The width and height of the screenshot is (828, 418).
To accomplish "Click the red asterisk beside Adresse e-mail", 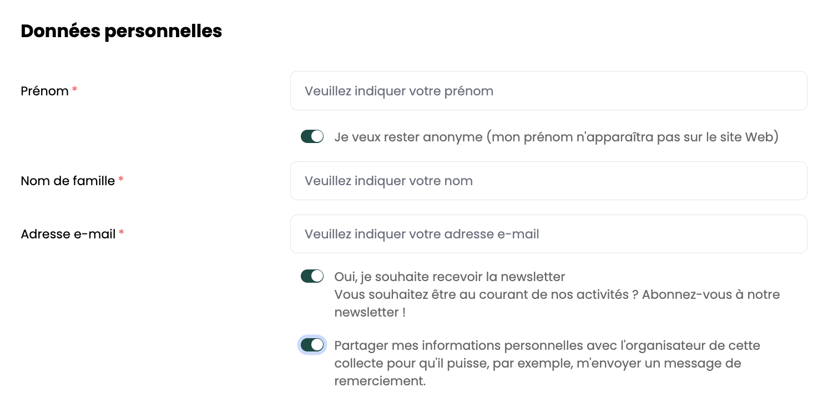I will pyautogui.click(x=122, y=233).
